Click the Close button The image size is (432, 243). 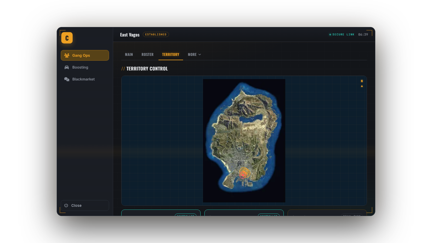pyautogui.click(x=85, y=205)
